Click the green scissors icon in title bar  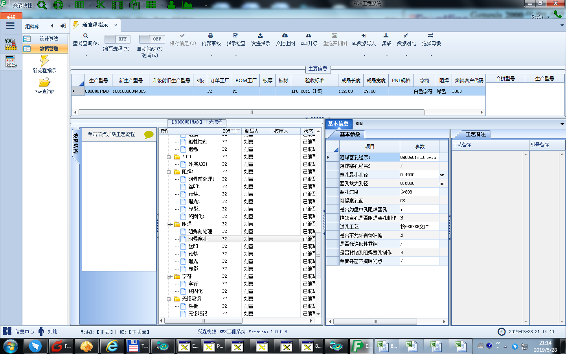(x=100, y=5)
